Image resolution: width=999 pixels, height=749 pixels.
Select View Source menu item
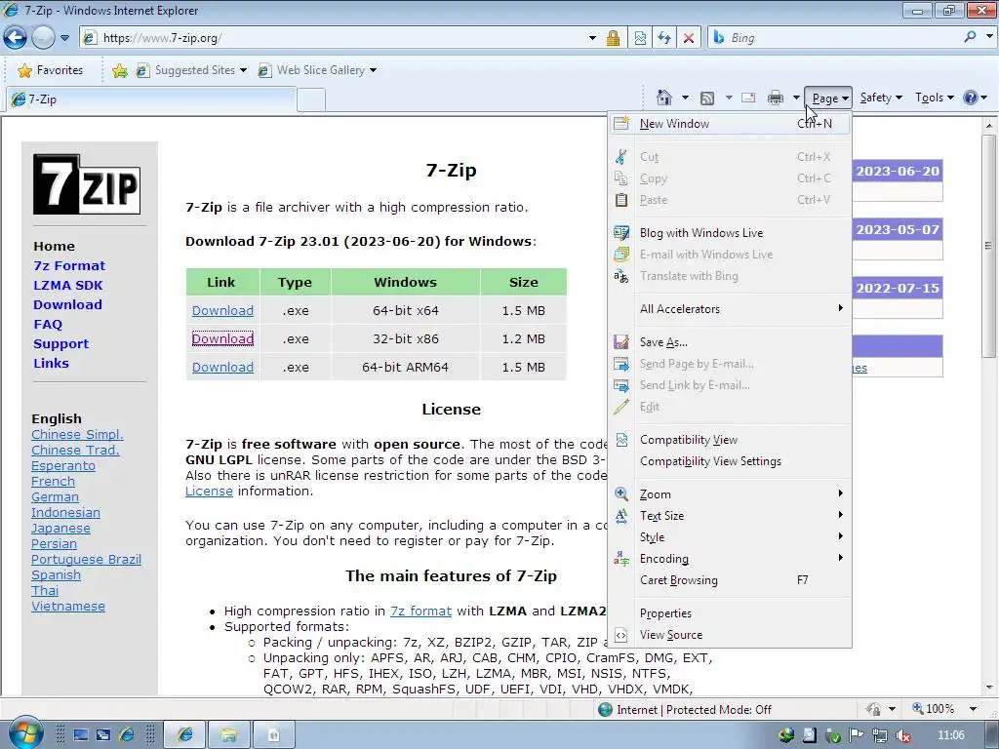(730, 634)
